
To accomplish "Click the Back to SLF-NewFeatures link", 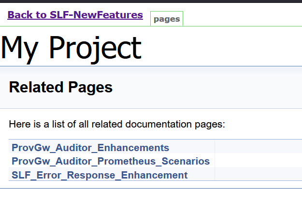I will [75, 15].
